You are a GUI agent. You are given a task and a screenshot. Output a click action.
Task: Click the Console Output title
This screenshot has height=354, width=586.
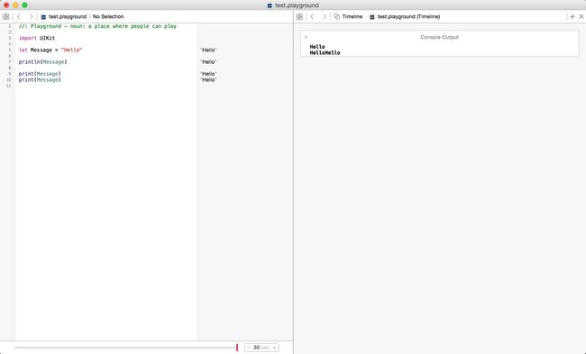pos(440,37)
